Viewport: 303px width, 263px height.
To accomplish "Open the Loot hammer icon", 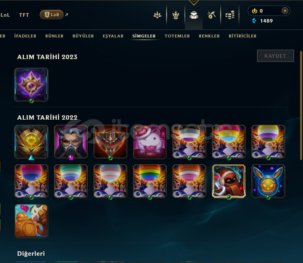I will pyautogui.click(x=211, y=15).
